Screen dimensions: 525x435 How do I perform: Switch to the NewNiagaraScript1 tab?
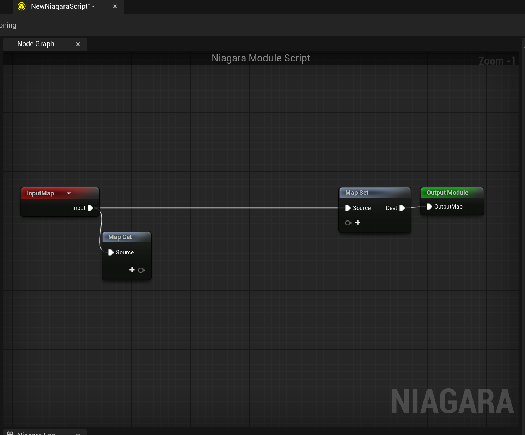[69, 7]
